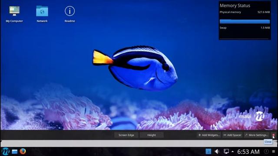The width and height of the screenshot is (278, 156).
Task: Open the Maui application launcher menu
Action: tap(6, 152)
